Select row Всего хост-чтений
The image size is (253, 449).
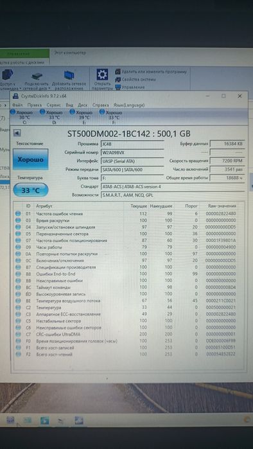128,355
